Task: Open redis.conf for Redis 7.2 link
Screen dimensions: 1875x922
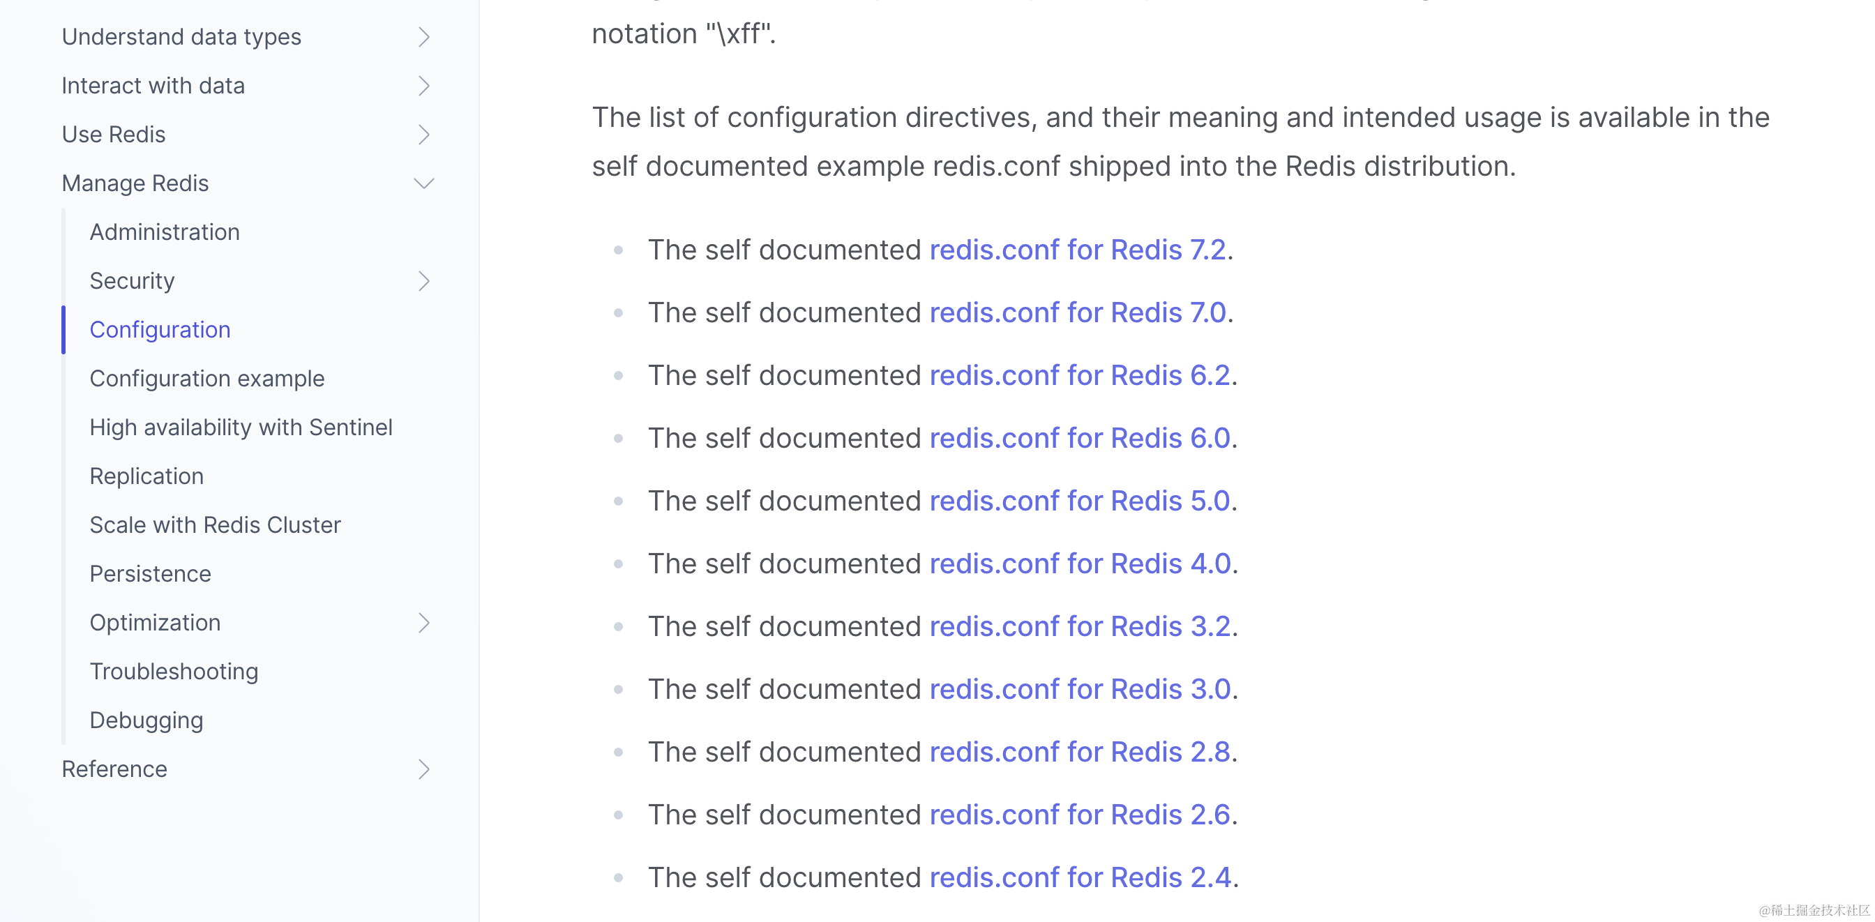Action: [x=1077, y=250]
